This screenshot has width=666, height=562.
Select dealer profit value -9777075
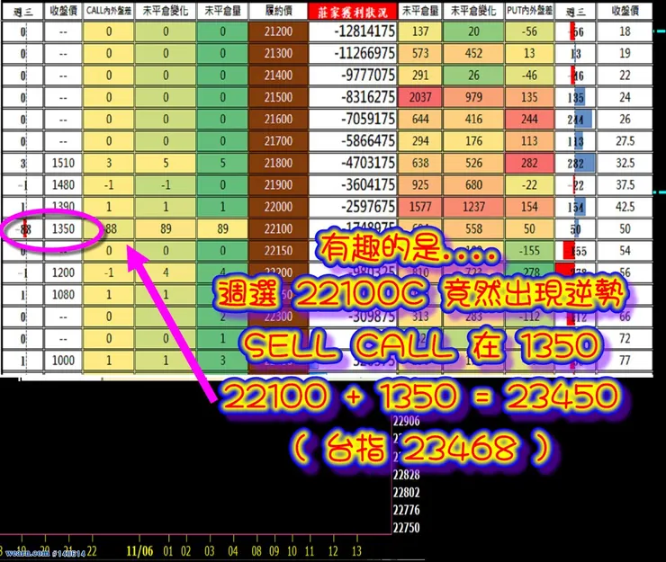tap(353, 76)
